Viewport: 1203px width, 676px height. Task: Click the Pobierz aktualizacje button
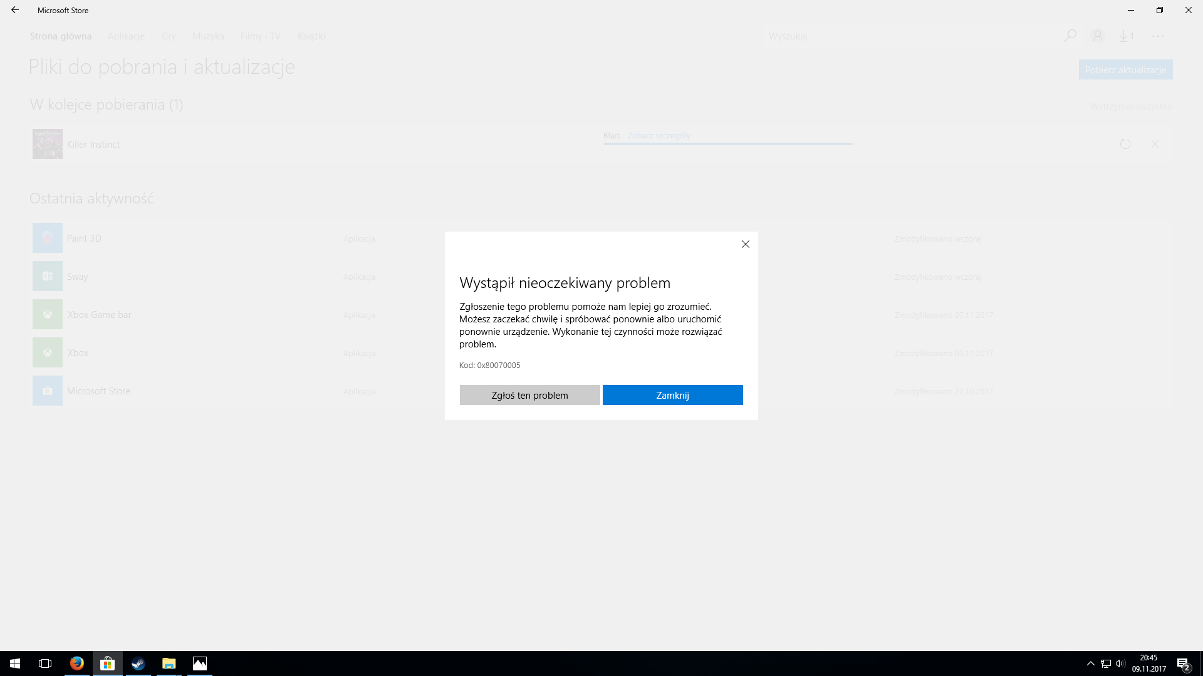tap(1125, 69)
